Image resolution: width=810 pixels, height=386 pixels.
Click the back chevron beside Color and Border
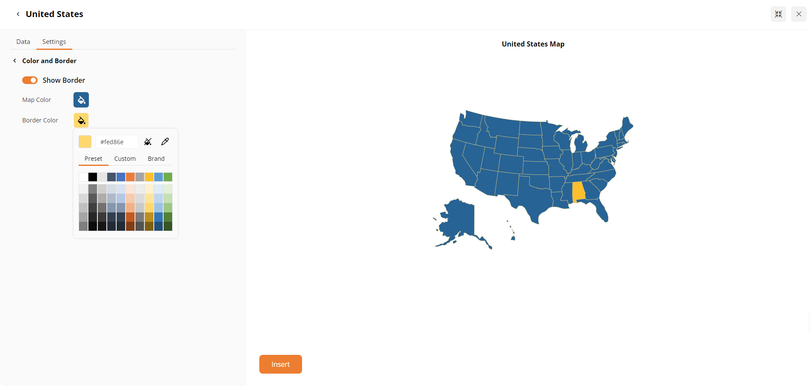pyautogui.click(x=15, y=61)
